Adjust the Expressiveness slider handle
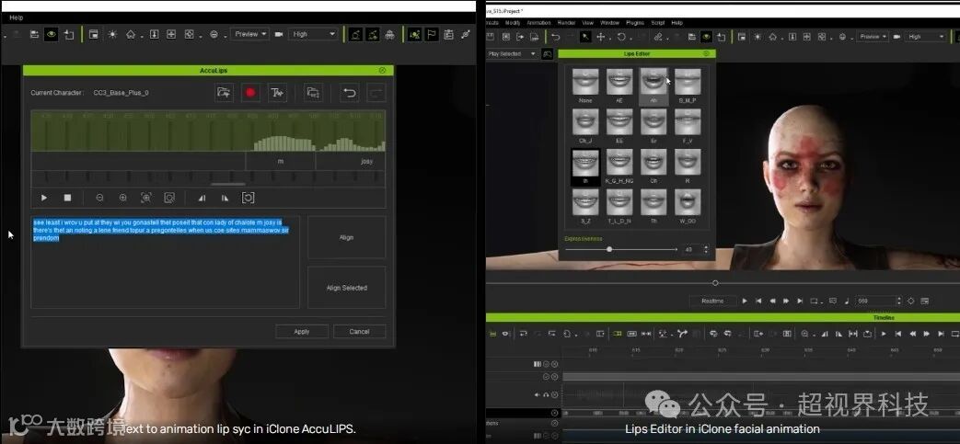This screenshot has width=960, height=444. (609, 249)
